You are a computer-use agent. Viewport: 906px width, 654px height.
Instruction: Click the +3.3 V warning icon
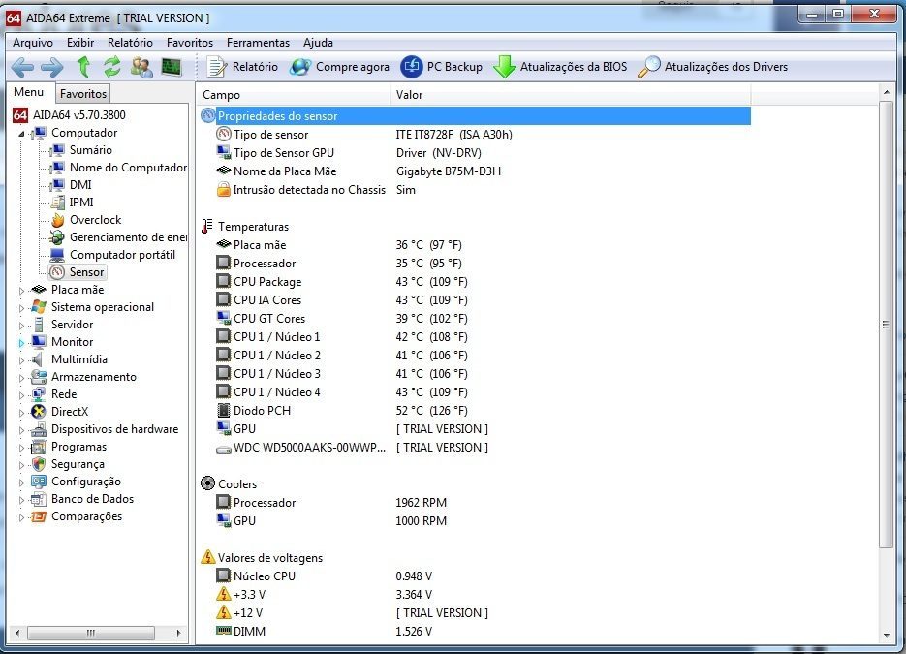tap(224, 594)
